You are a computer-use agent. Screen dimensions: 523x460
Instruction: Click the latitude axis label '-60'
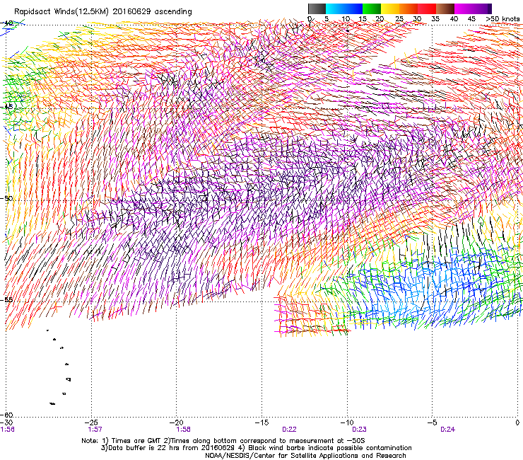pyautogui.click(x=6, y=415)
